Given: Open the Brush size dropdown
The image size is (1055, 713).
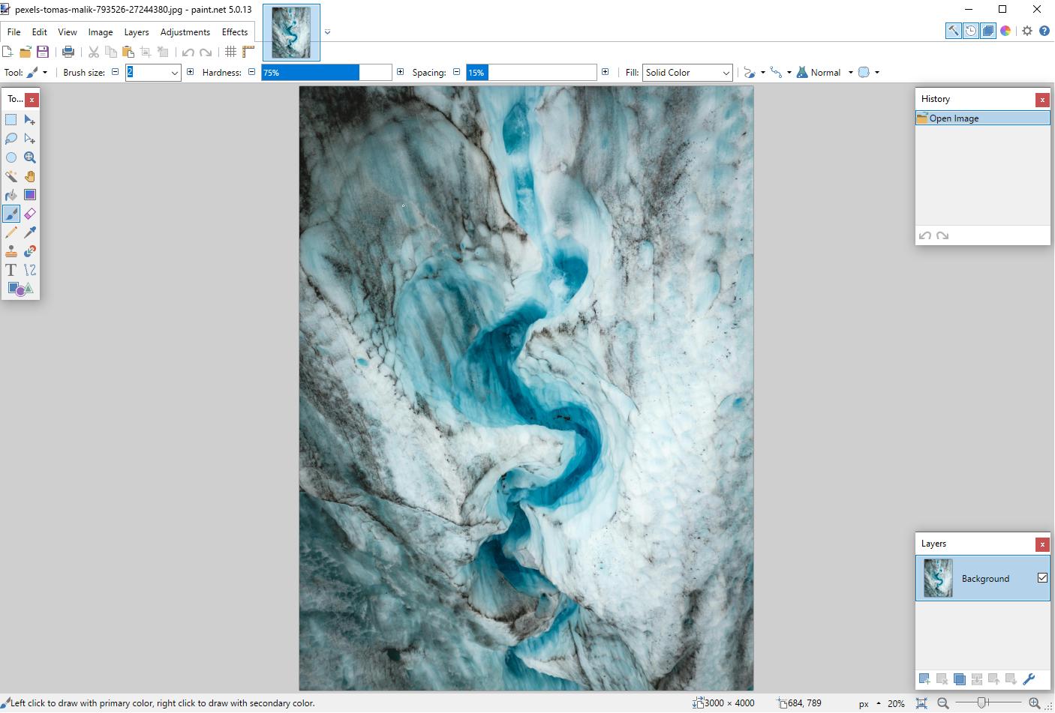Looking at the screenshot, I should (175, 72).
